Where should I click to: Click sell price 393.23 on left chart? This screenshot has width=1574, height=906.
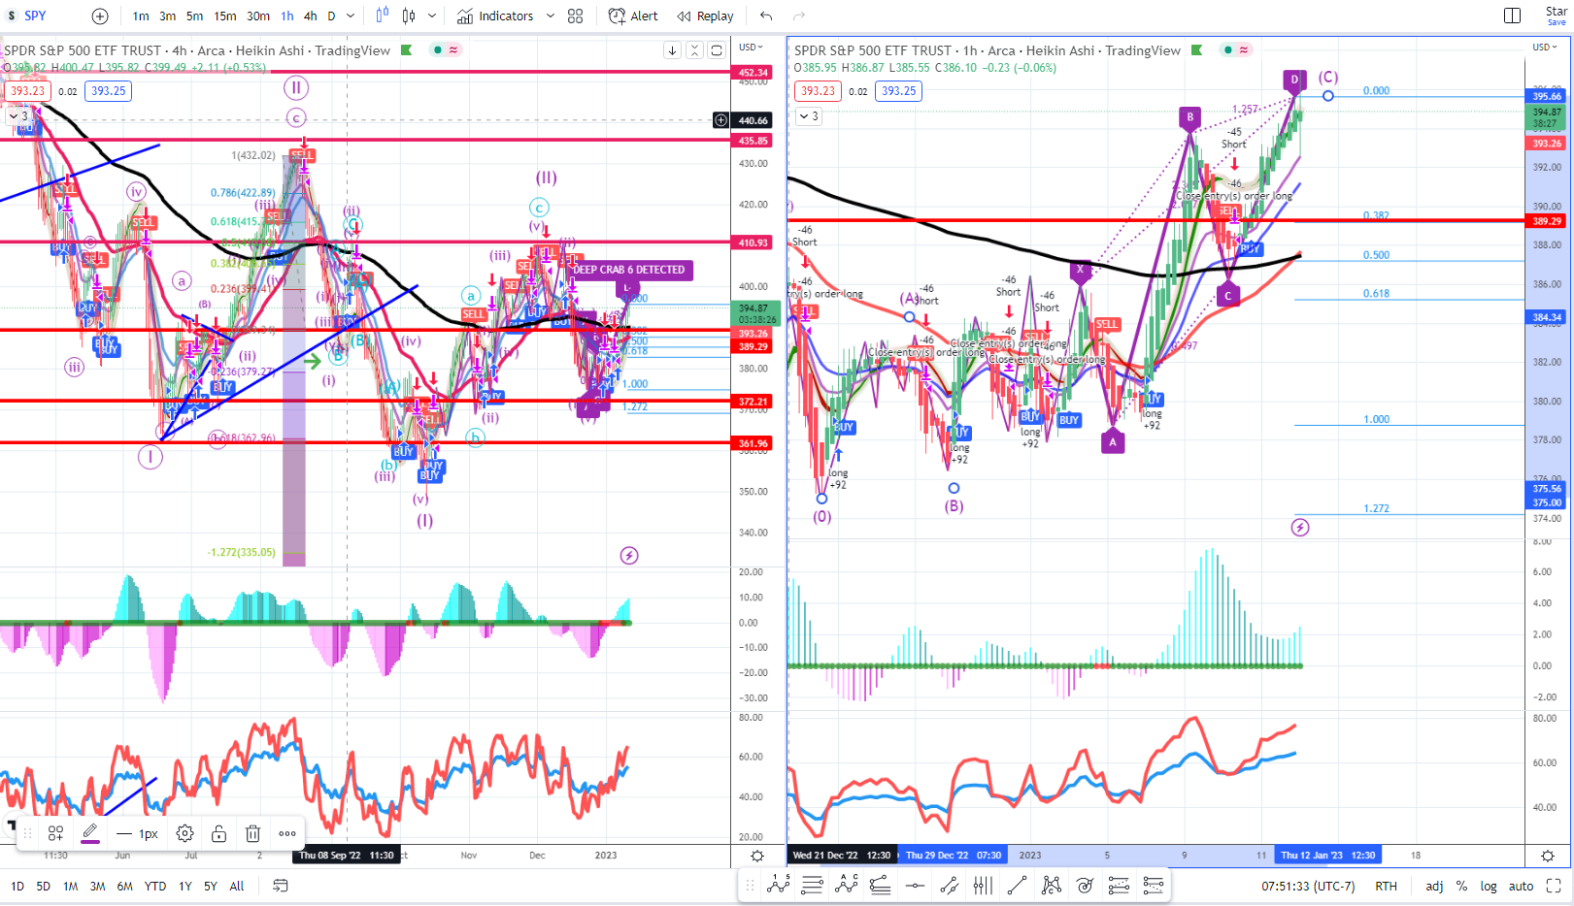pyautogui.click(x=27, y=90)
